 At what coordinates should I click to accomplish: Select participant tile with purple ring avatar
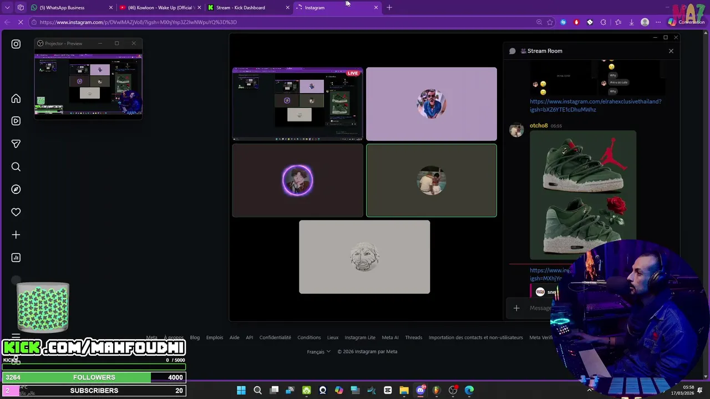[298, 181]
